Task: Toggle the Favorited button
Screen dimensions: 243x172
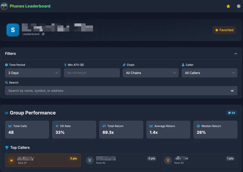Action: coord(224,30)
